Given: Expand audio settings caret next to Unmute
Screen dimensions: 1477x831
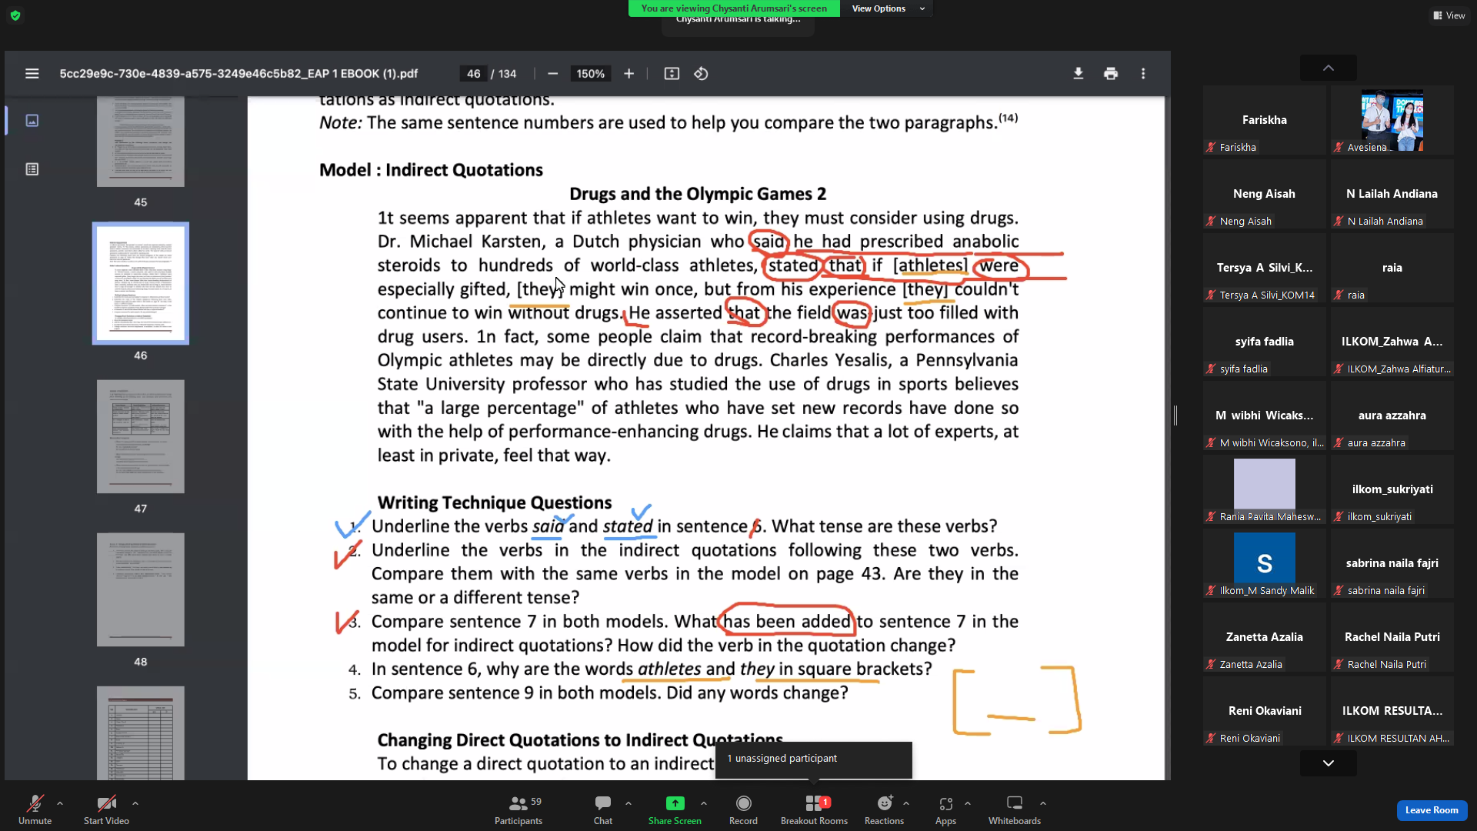Looking at the screenshot, I should click(x=60, y=803).
